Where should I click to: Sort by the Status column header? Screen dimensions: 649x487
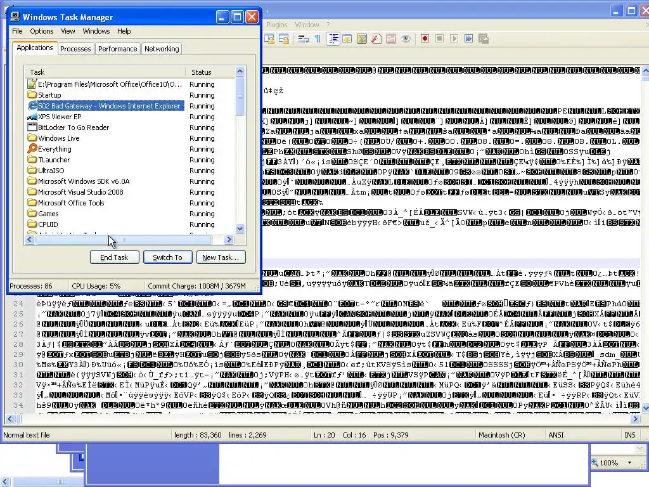(x=210, y=72)
